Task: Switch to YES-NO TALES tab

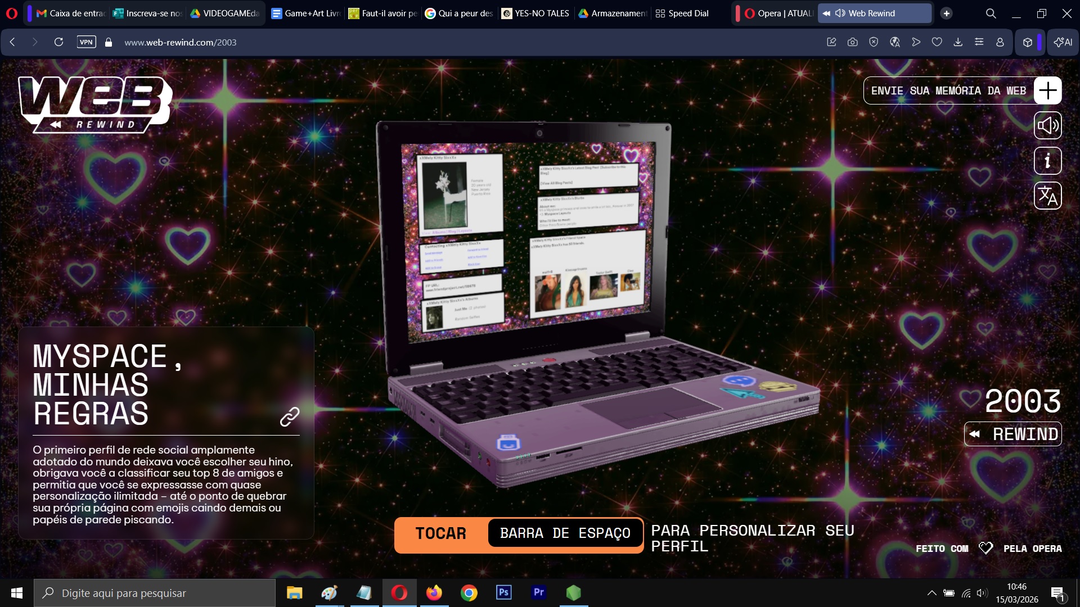Action: pos(535,13)
